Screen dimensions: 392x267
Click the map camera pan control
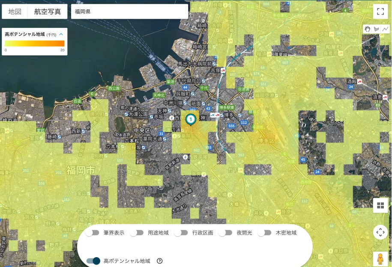(380, 232)
